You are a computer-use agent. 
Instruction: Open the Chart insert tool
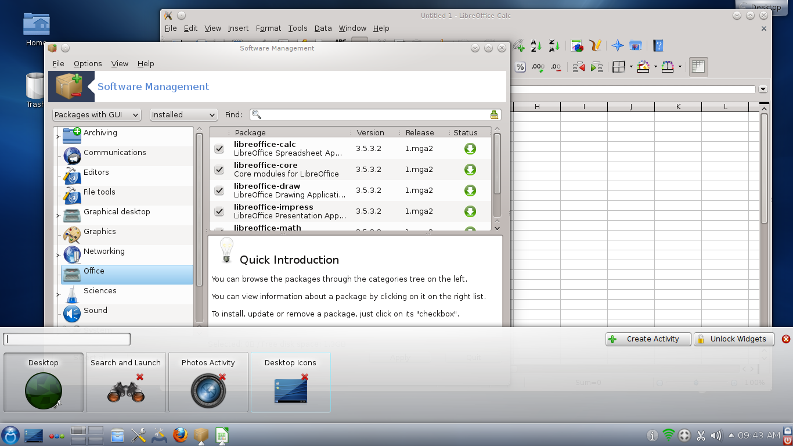[577, 46]
